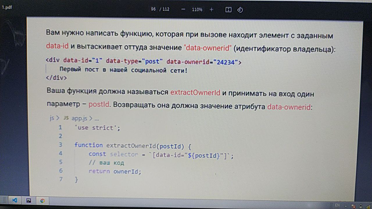Rotate the PDF page counterclockwise
Image resolution: width=372 pixels, height=209 pixels.
pos(240,10)
